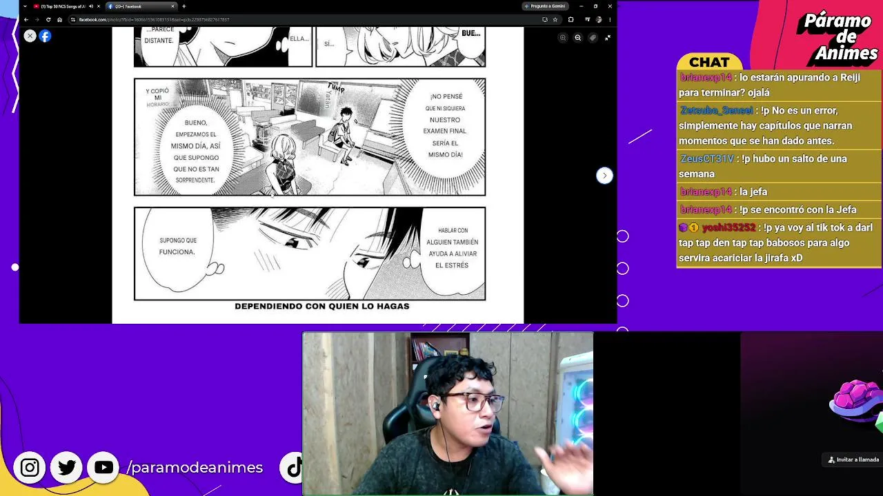Click the Pregunta a Gemini button
883x496 pixels.
click(x=547, y=6)
